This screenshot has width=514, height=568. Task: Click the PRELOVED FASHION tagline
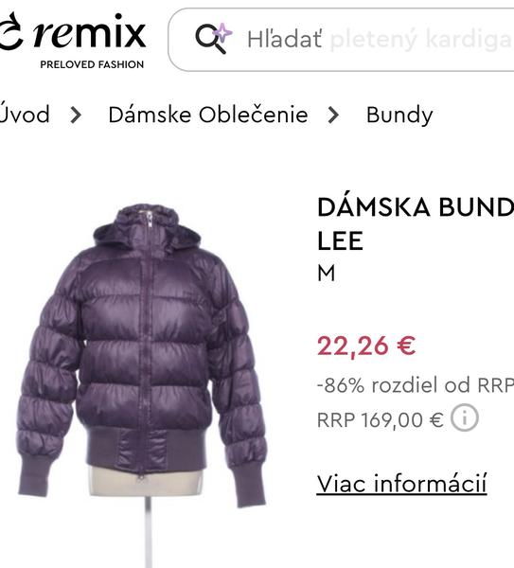pos(92,64)
